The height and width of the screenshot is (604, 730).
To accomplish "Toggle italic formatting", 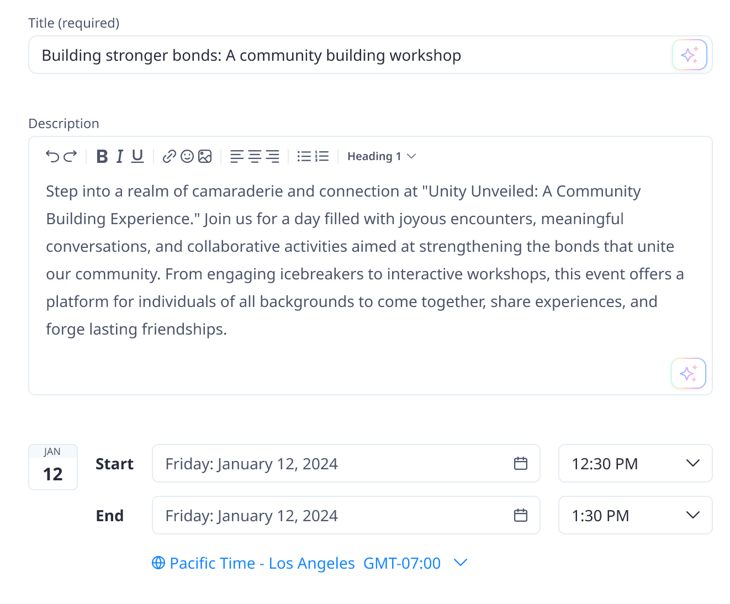I will 120,157.
